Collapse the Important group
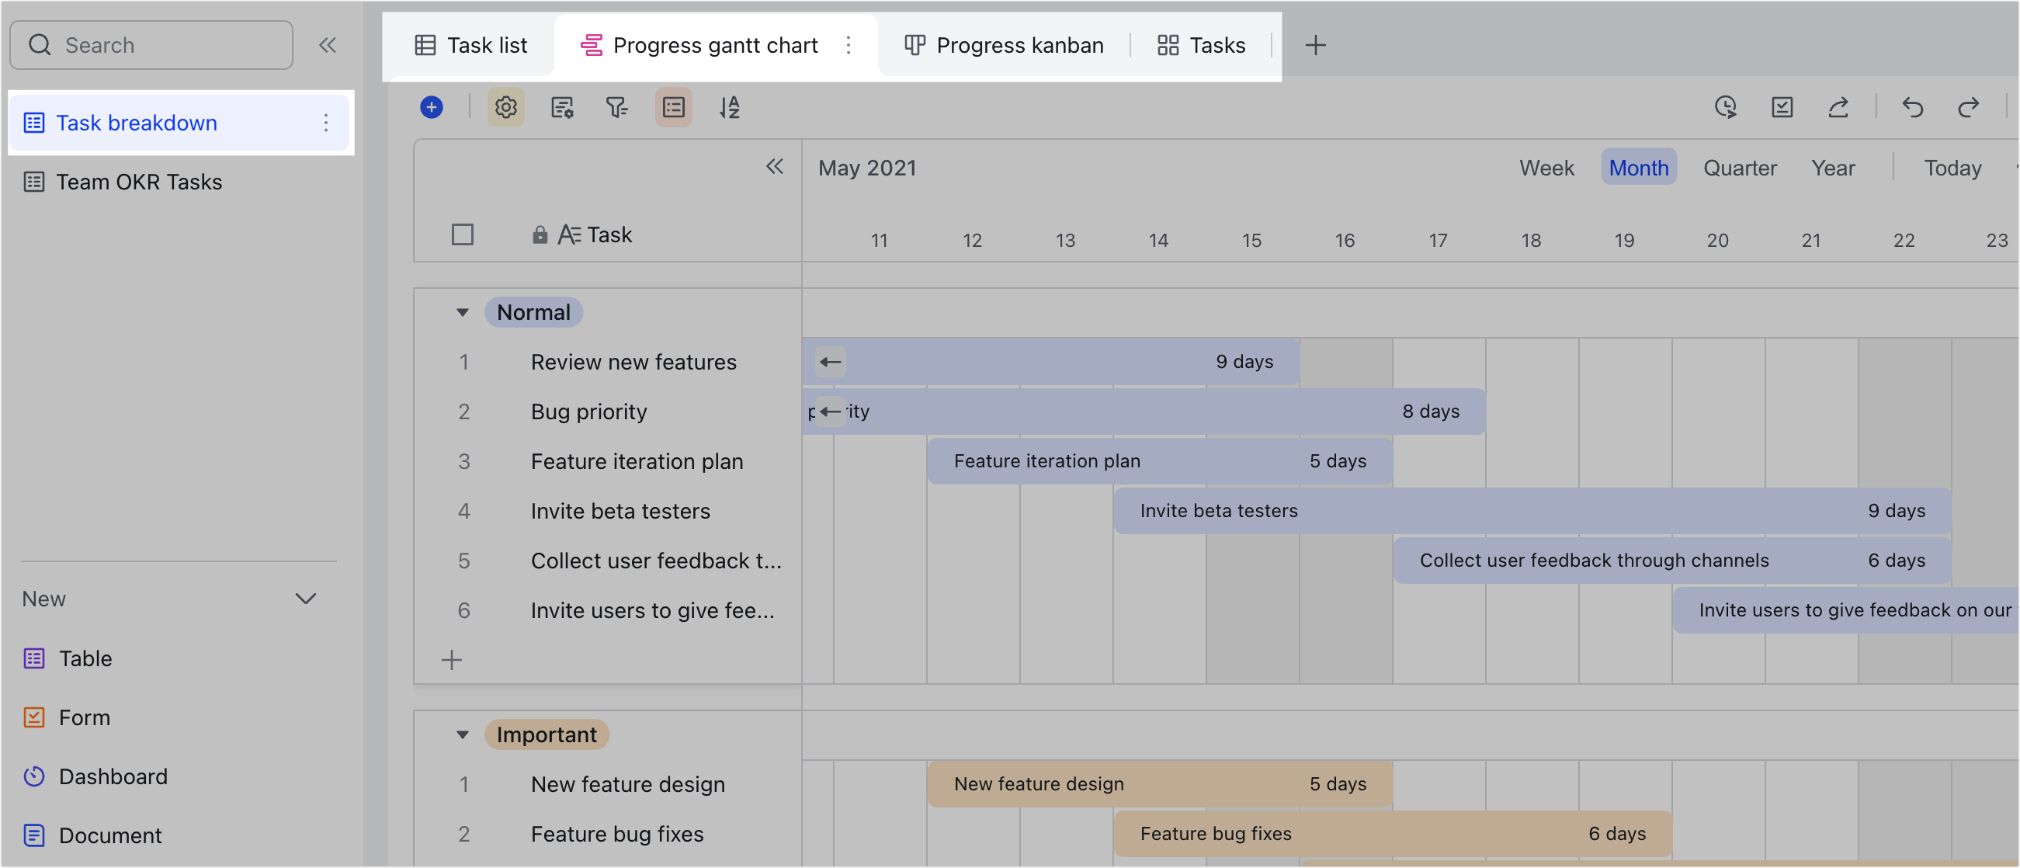This screenshot has width=2020, height=868. click(x=463, y=734)
